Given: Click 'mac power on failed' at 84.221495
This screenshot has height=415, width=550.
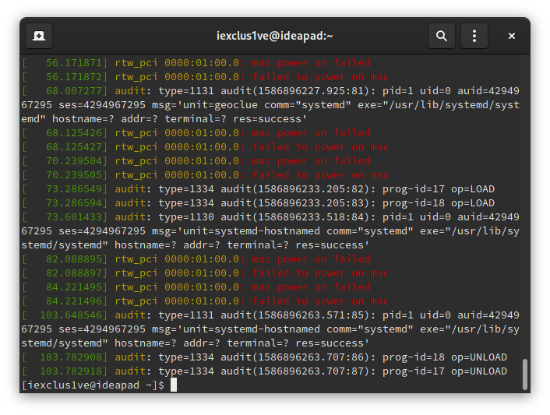Looking at the screenshot, I should coord(311,287).
